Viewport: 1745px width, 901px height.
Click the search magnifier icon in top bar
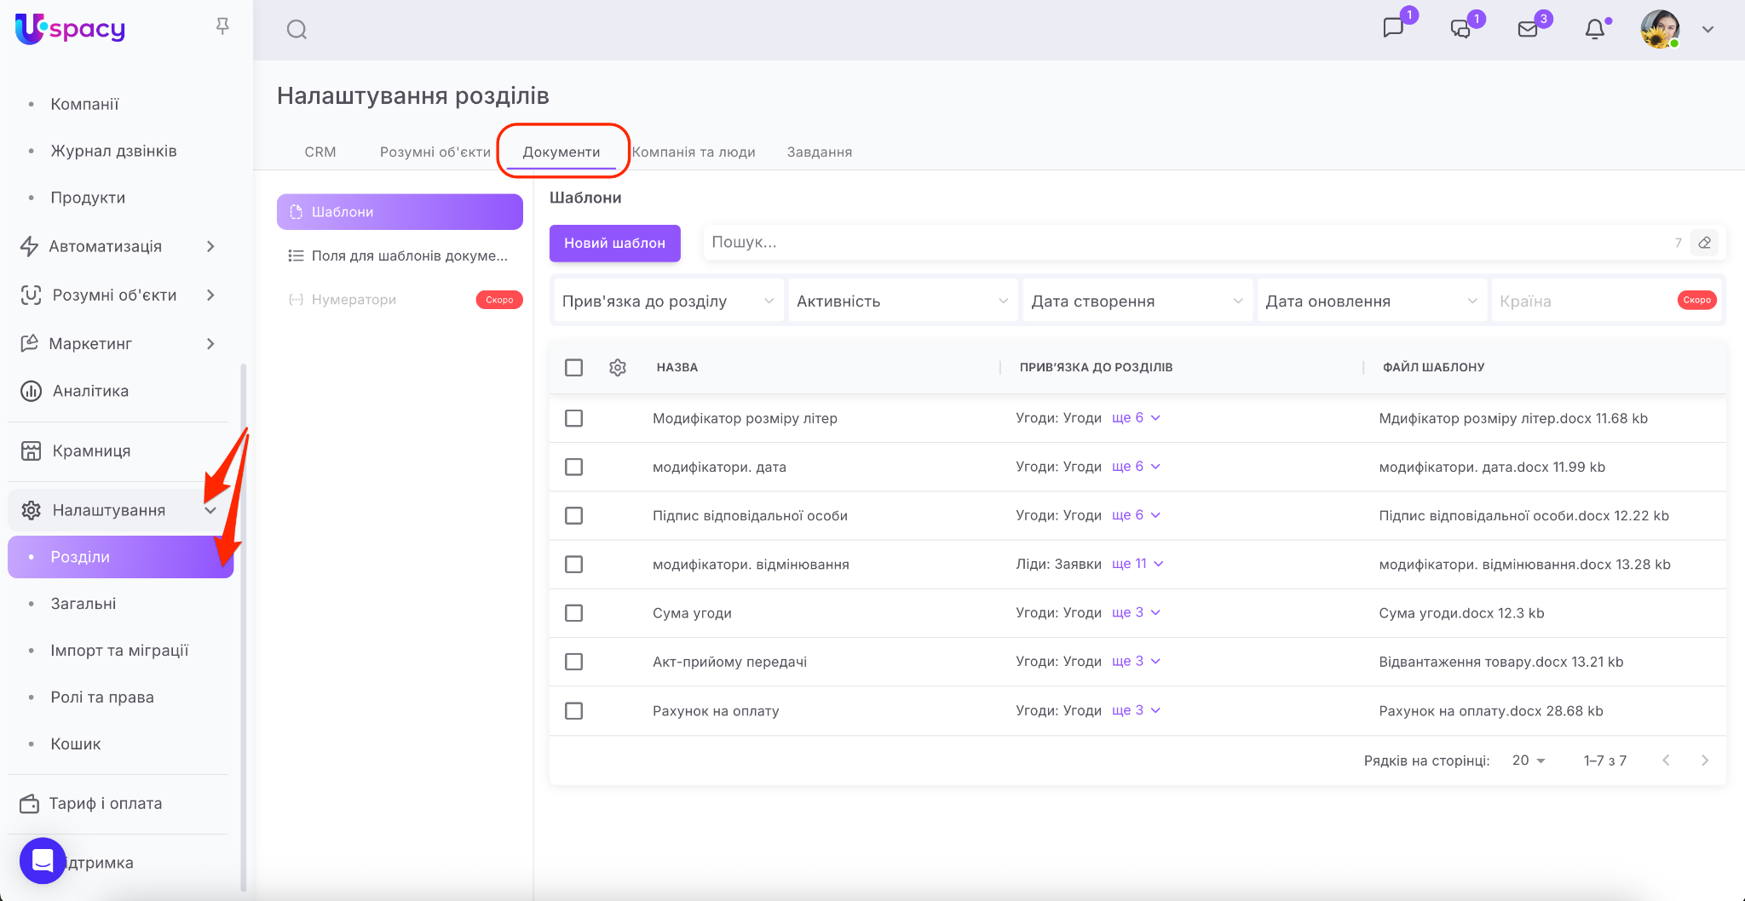tap(297, 30)
